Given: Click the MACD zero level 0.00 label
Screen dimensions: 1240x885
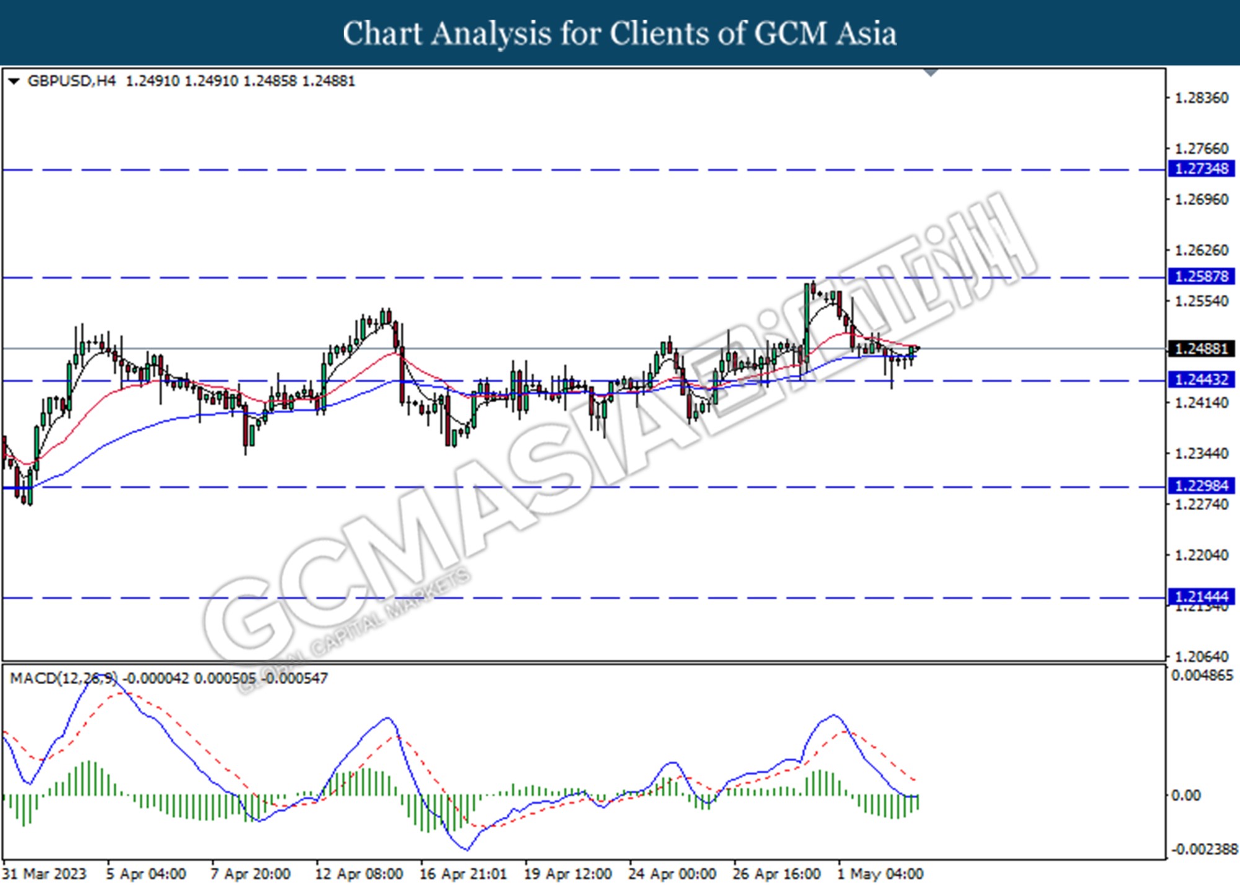Looking at the screenshot, I should 1185,795.
